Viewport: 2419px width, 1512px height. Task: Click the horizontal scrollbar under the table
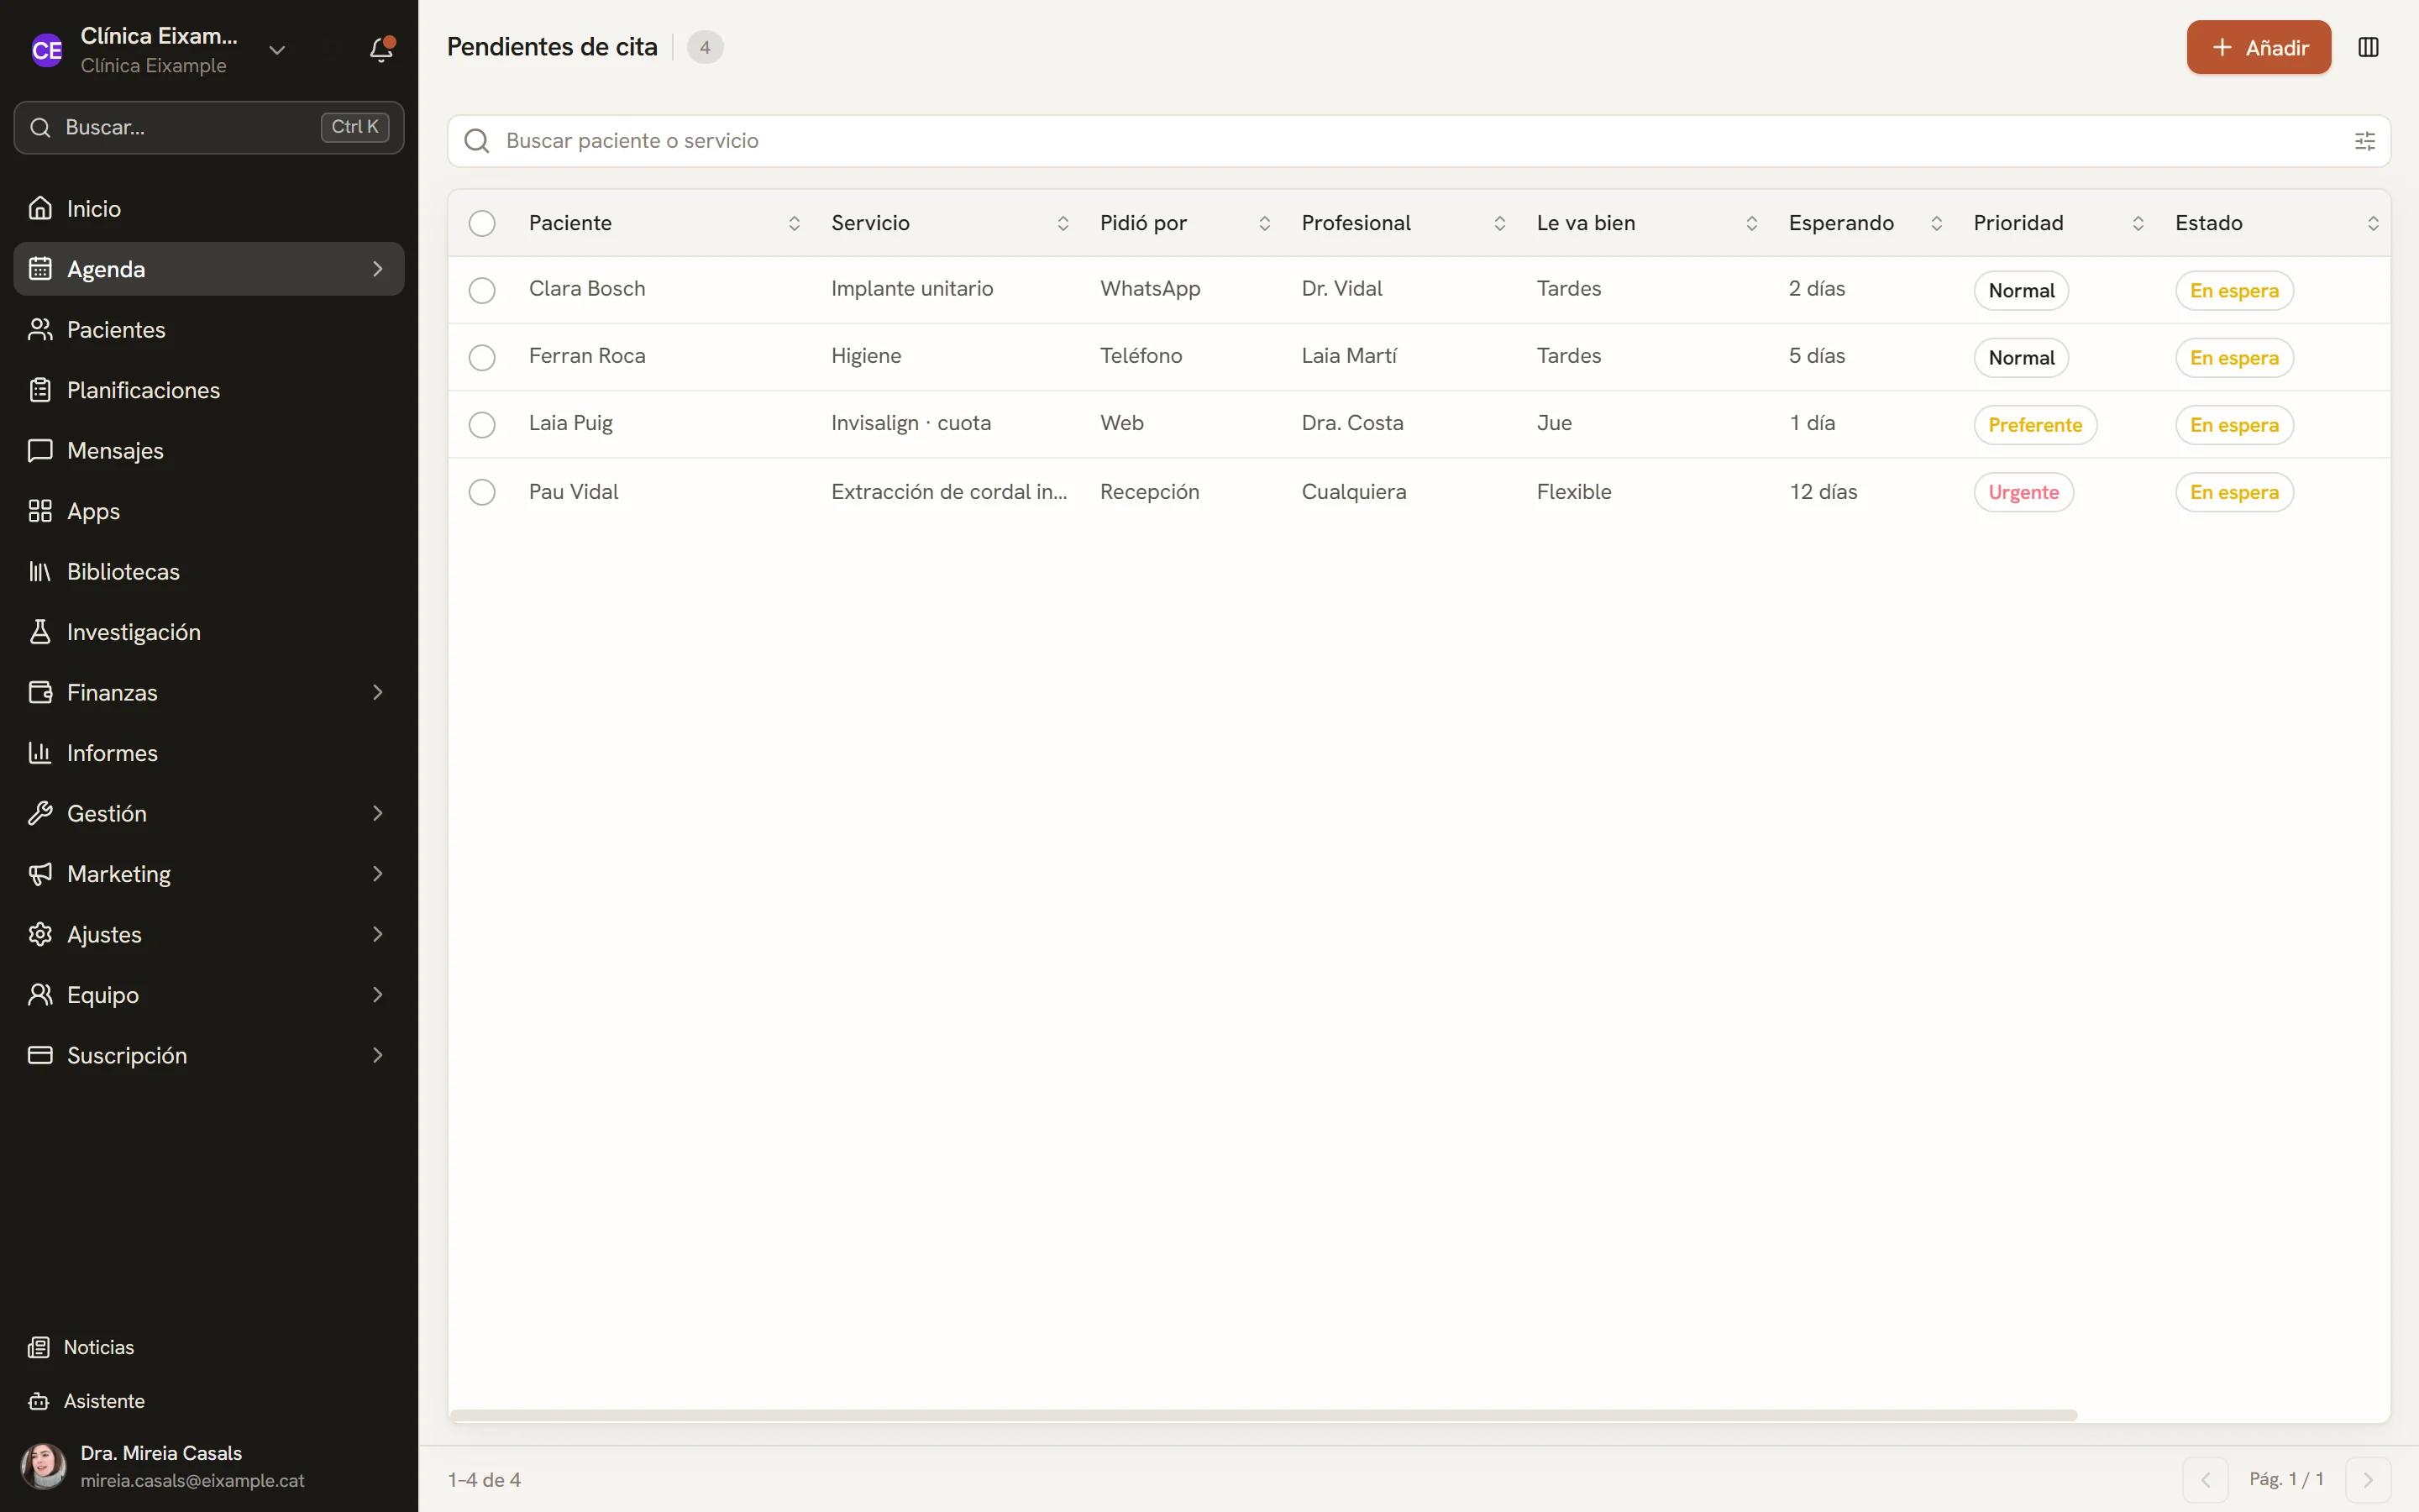[1263, 1415]
